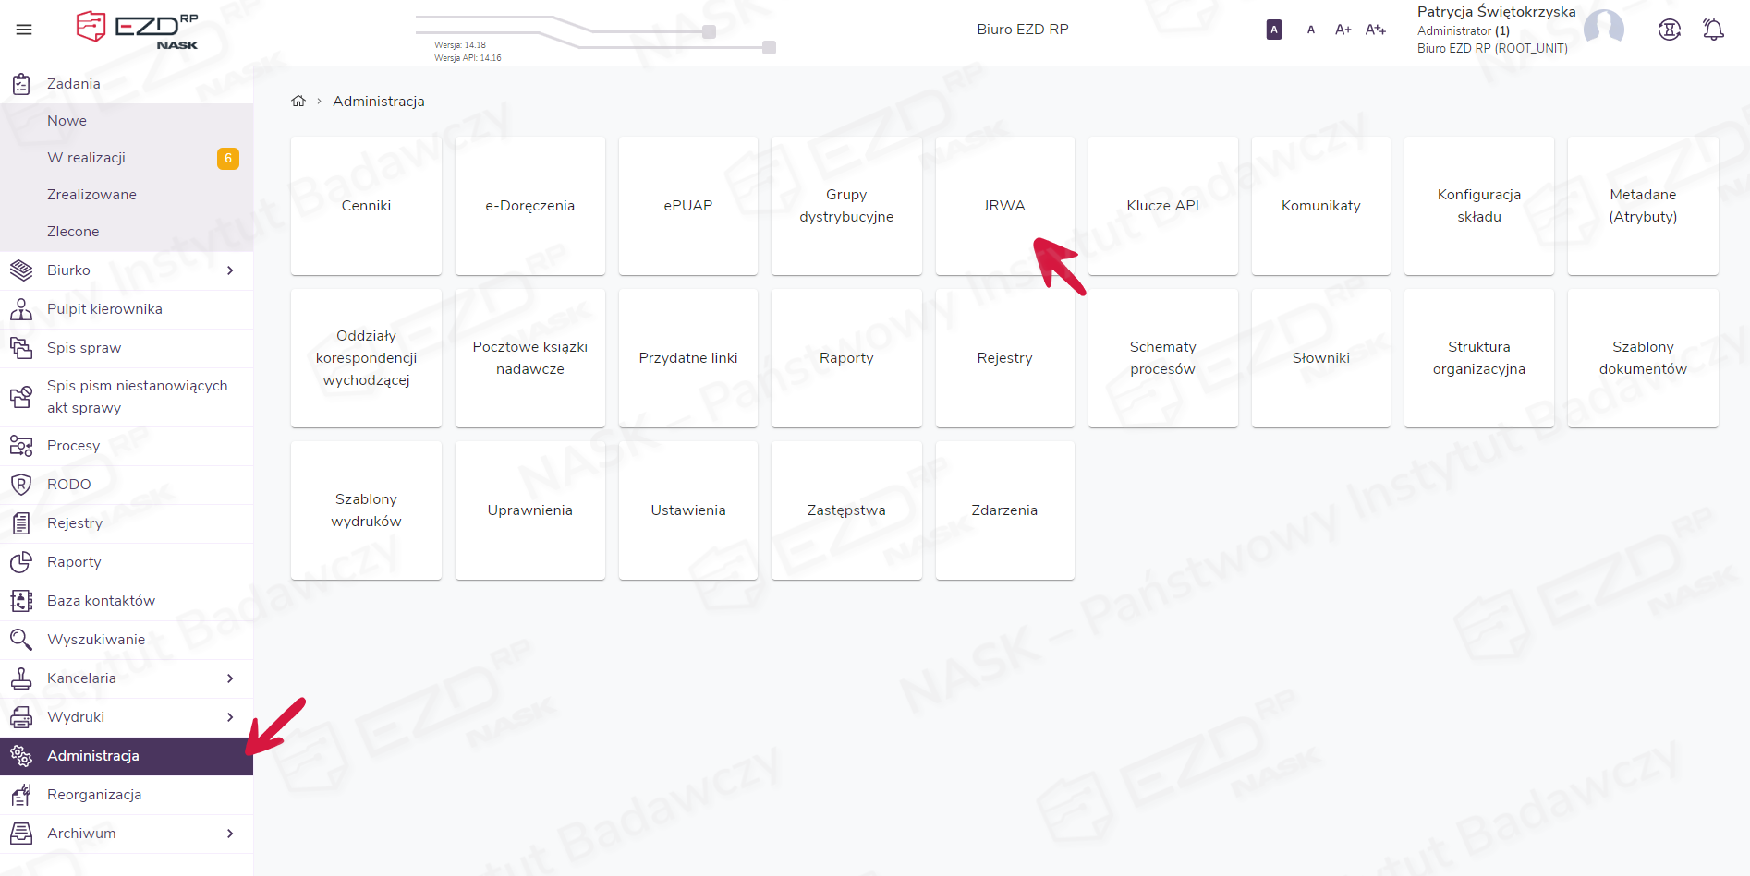Viewport: 1750px width, 876px height.
Task: Click the hamburger menu icon
Action: pyautogui.click(x=24, y=30)
